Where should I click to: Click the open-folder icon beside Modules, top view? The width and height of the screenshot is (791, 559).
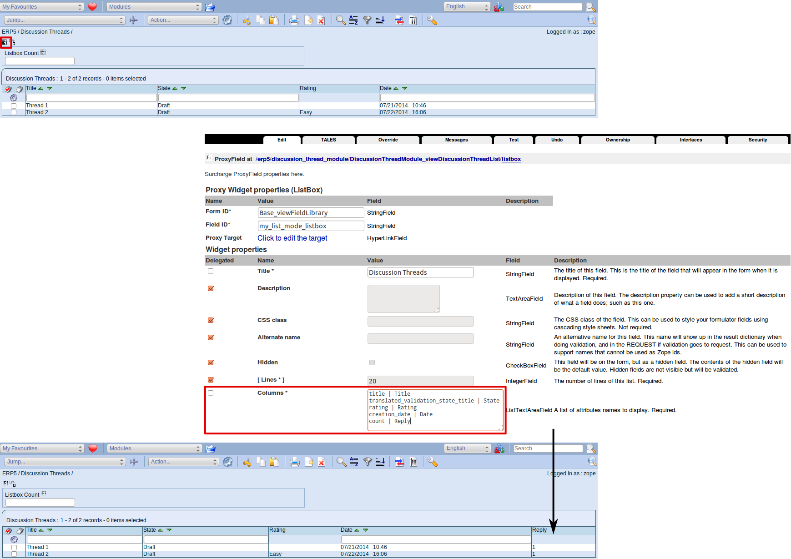(210, 7)
